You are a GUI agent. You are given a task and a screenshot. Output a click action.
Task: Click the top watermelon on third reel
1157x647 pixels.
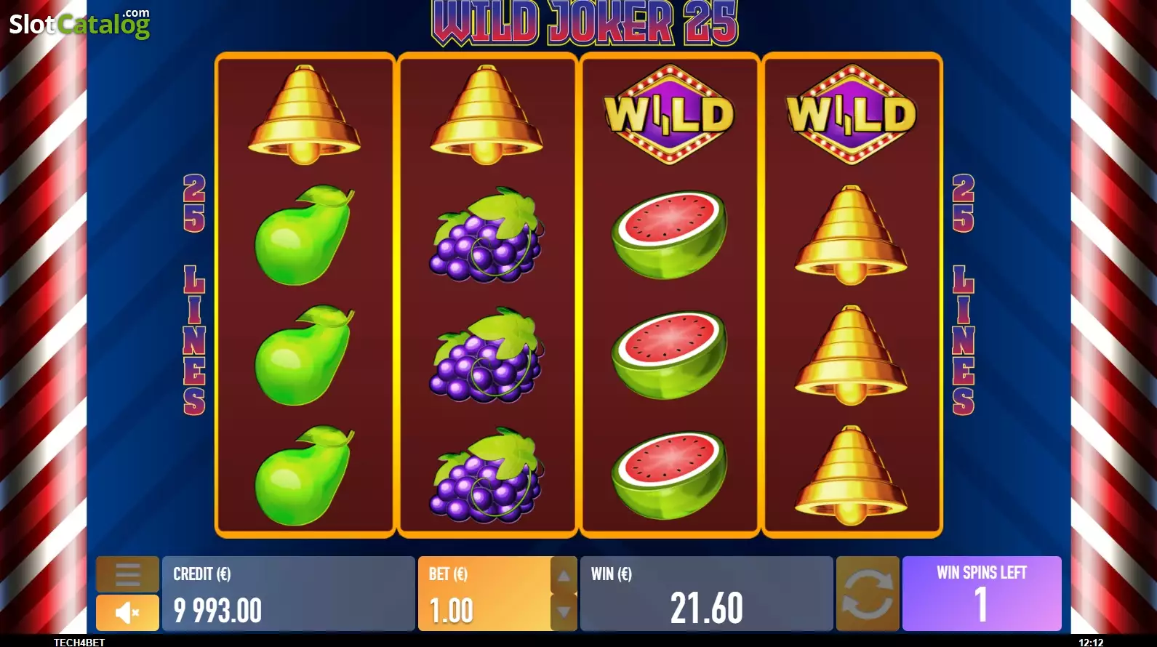670,234
